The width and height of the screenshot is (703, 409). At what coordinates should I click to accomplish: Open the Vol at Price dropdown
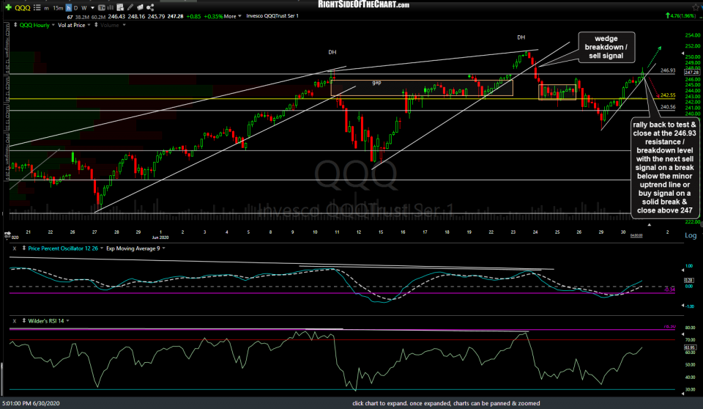pos(89,25)
